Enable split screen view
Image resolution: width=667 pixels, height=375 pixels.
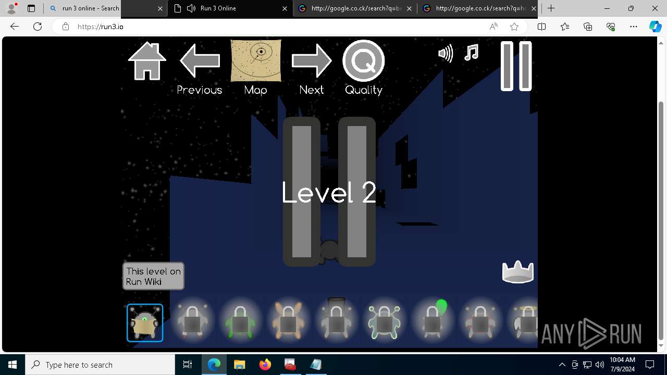[x=541, y=27]
